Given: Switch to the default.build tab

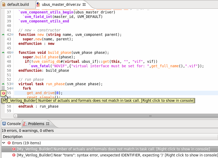Looking at the screenshot, I should pos(18,4).
